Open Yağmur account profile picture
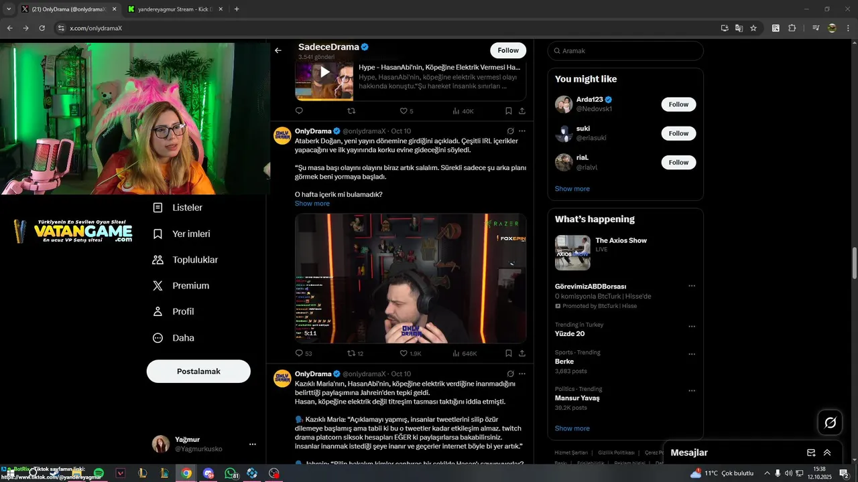Image resolution: width=858 pixels, height=482 pixels. coord(161,444)
